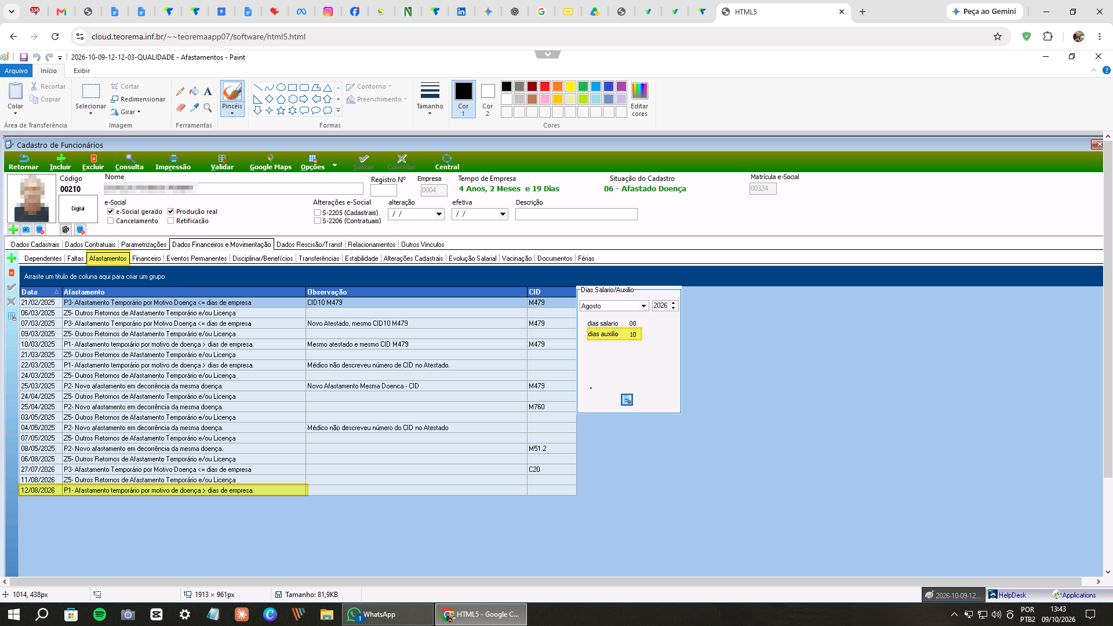
Task: Enable the Retificacão checkbox
Action: (170, 221)
